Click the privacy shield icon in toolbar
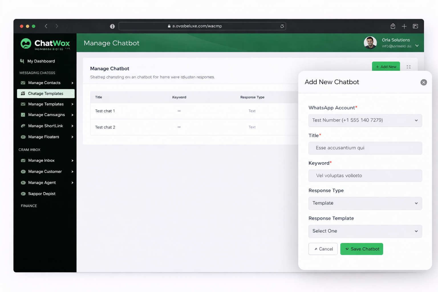 coord(112,26)
